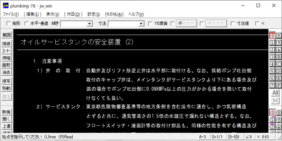Select circled layer group A
The image size is (282, 141).
[278, 127]
